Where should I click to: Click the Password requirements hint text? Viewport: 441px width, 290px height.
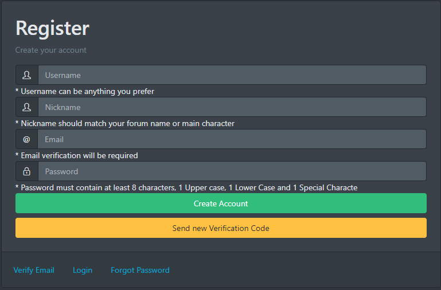186,187
